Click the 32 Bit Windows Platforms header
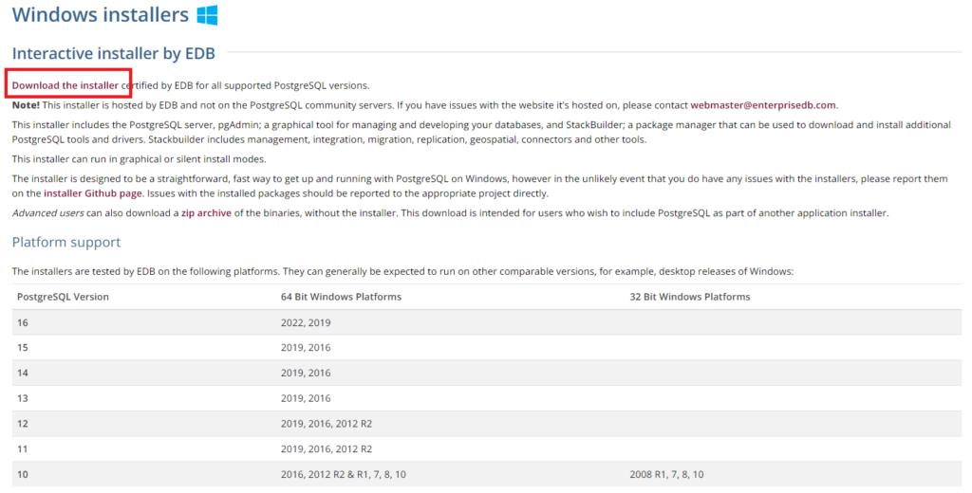 click(x=690, y=297)
